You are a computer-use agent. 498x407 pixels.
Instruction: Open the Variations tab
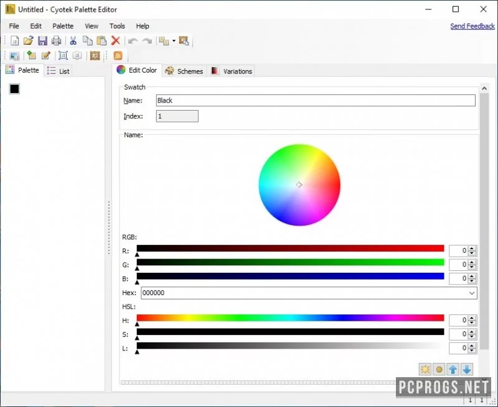click(232, 71)
